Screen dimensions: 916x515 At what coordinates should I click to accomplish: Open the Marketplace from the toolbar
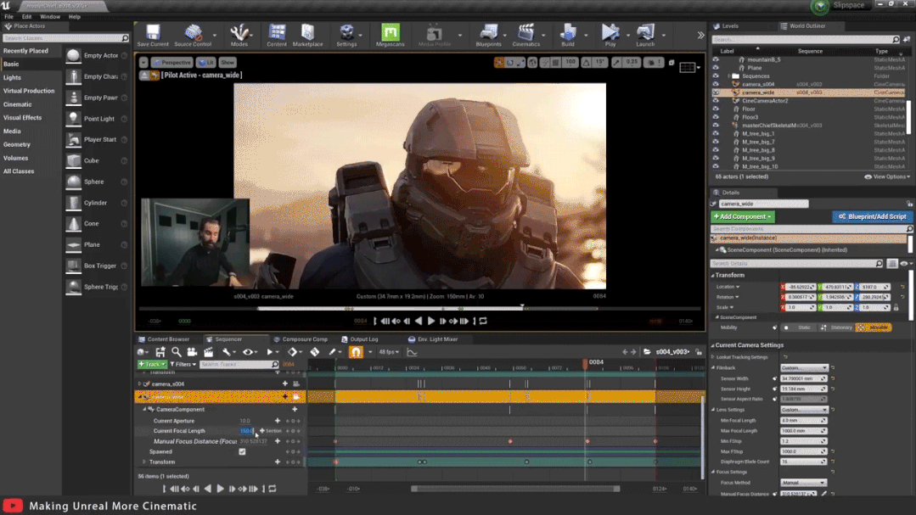coord(307,34)
